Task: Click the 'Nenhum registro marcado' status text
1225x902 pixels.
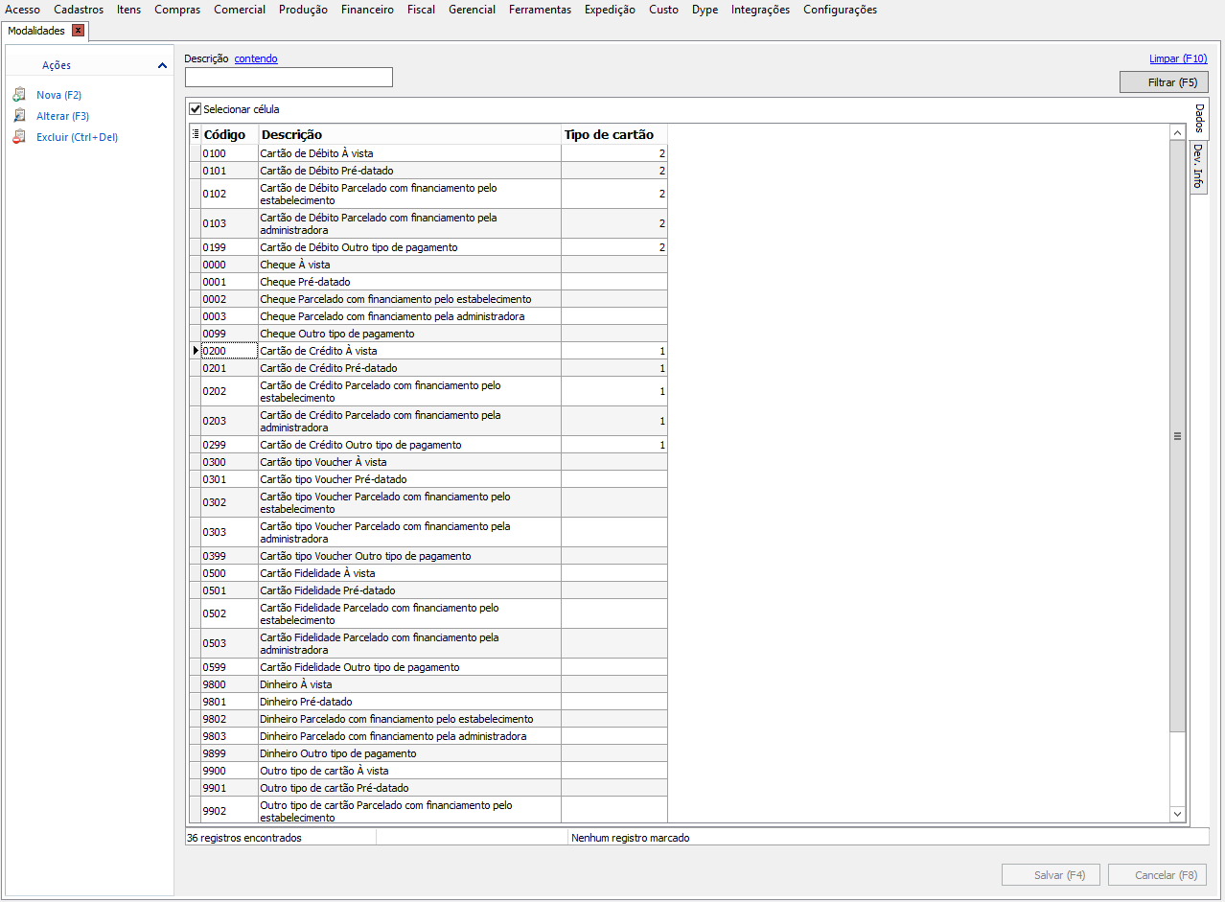Action: click(631, 838)
